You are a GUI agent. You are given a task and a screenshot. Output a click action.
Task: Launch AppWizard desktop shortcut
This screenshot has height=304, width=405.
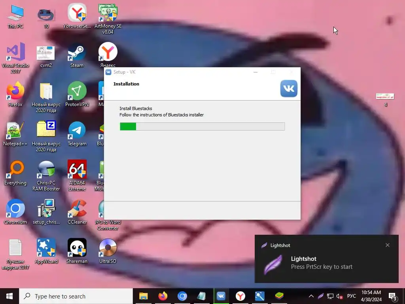[x=46, y=251]
